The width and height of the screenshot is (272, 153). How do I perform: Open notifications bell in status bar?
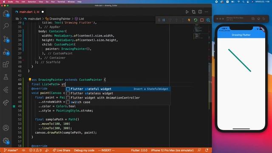[207, 150]
